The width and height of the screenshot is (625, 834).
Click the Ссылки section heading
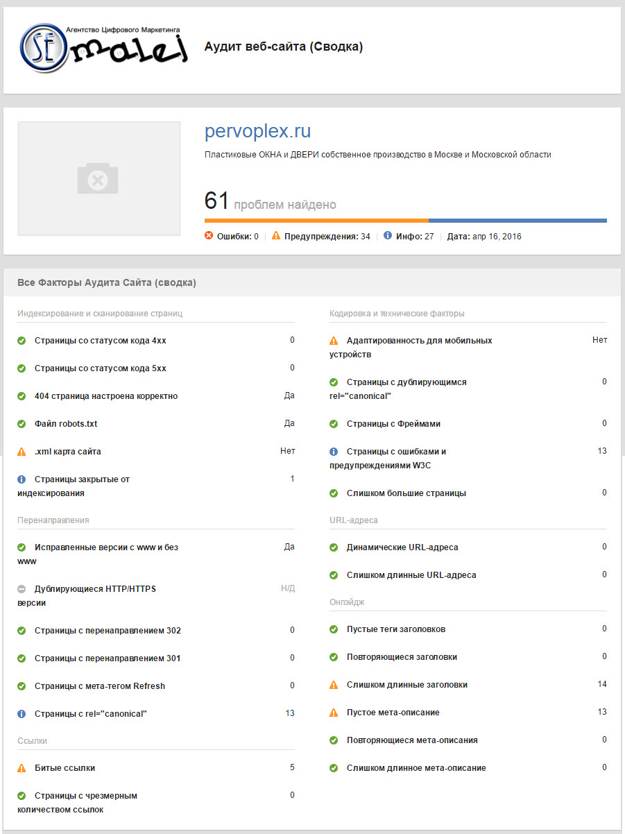(32, 741)
